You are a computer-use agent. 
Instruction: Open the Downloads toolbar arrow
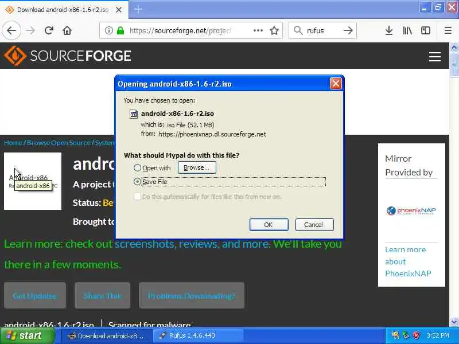point(389,30)
